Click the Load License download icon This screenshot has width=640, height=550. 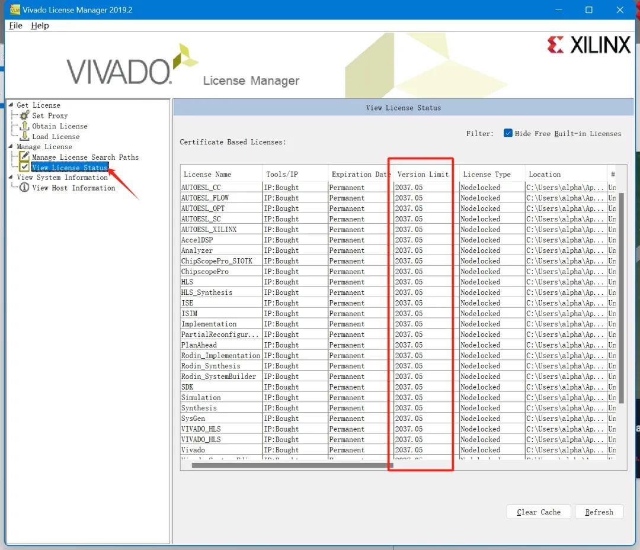pos(24,136)
